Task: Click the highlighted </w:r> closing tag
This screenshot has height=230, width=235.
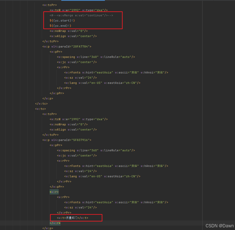Action: pyautogui.click(x=55, y=223)
